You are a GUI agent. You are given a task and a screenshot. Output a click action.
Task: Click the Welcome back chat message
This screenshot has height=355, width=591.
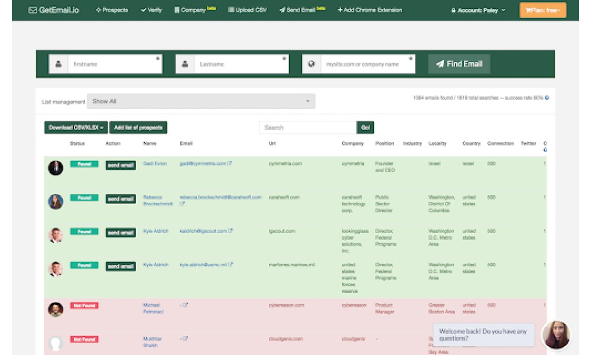pyautogui.click(x=483, y=335)
